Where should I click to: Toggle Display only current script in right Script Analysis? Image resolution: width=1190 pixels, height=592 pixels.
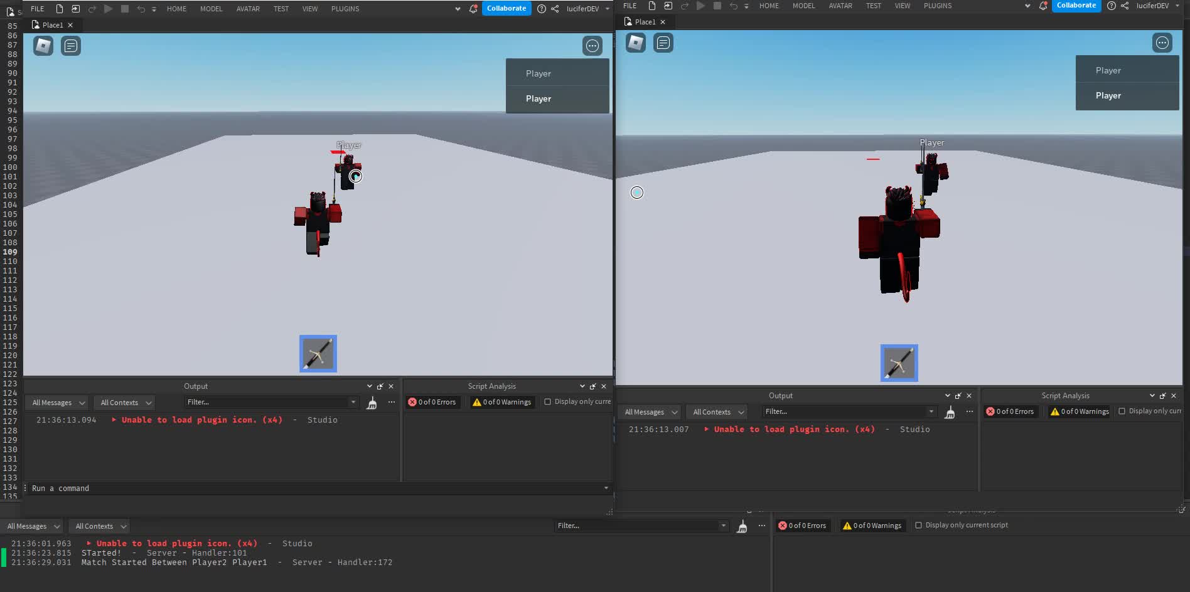pos(1122,411)
